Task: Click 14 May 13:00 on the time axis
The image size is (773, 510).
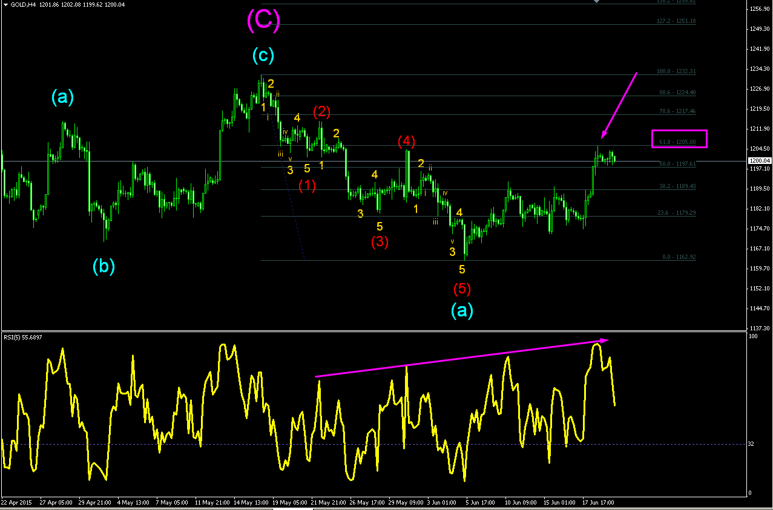Action: point(250,502)
